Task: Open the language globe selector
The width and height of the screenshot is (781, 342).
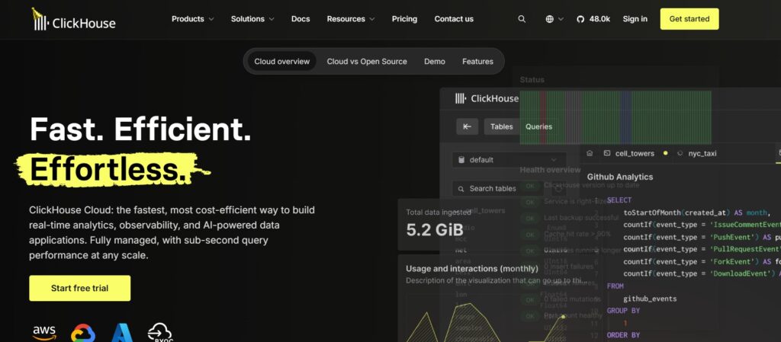Action: pyautogui.click(x=554, y=19)
